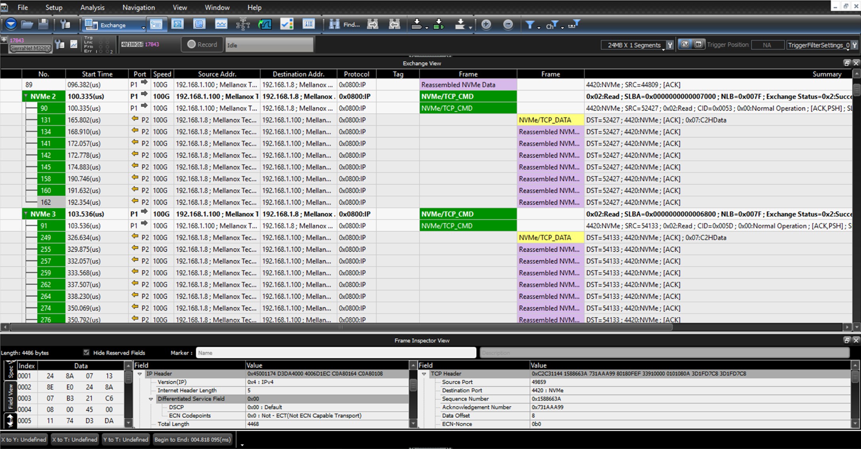
Task: Click the zoom in plus icon
Action: tap(486, 25)
